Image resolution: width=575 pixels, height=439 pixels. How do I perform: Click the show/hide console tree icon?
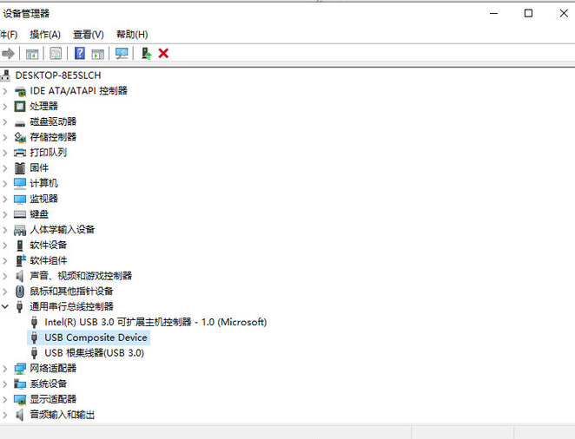[32, 54]
